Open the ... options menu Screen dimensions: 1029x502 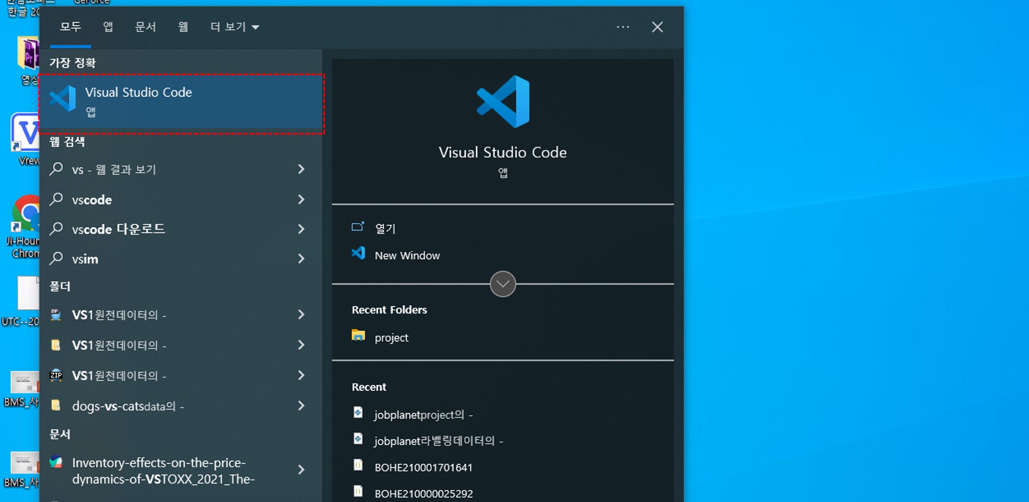[x=623, y=27]
